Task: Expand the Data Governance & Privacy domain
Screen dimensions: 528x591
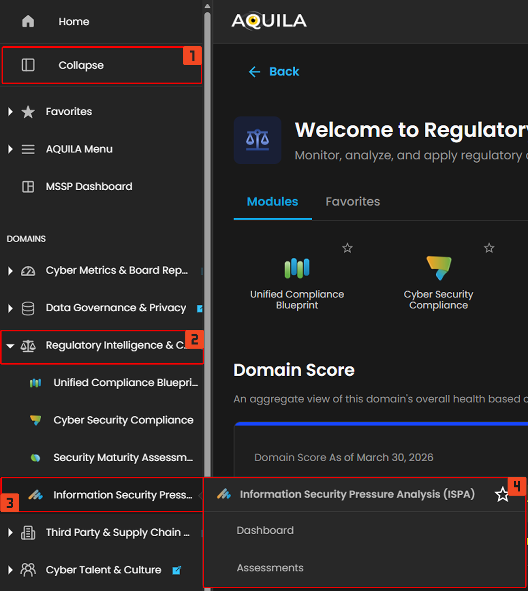Action: (x=10, y=308)
